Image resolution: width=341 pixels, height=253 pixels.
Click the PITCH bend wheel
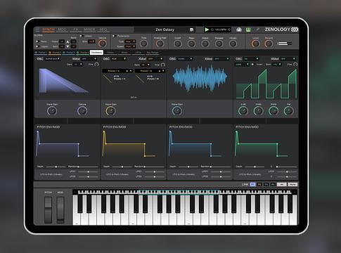(x=49, y=209)
